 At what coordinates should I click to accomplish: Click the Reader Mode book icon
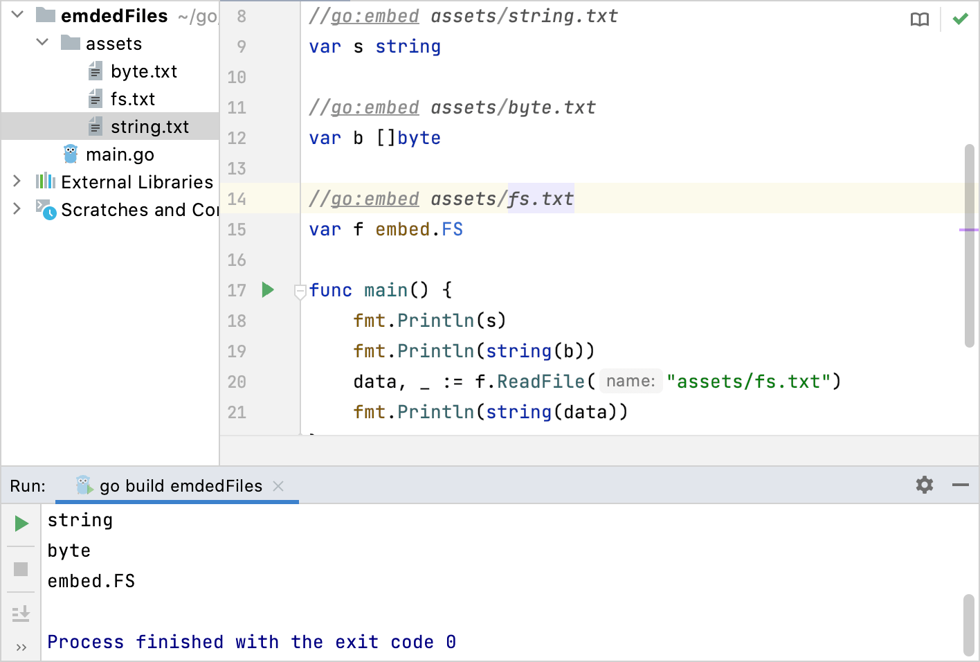click(x=919, y=19)
